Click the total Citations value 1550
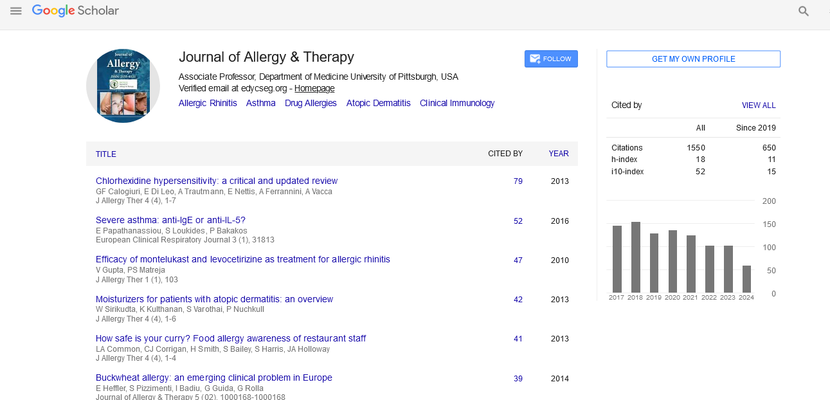 [x=696, y=148]
